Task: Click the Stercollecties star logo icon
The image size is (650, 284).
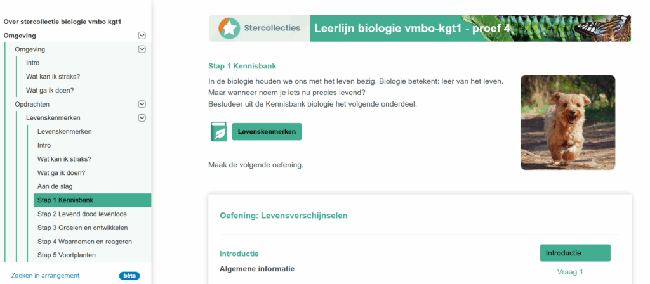Action: pos(227,28)
